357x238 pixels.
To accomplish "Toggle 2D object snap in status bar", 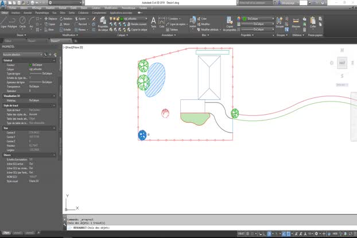I will (289, 233).
